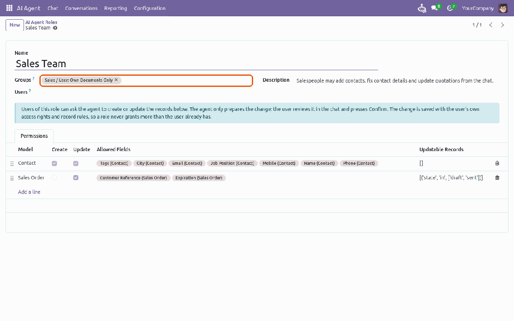
Task: Go to previous record arrow
Action: (491, 25)
